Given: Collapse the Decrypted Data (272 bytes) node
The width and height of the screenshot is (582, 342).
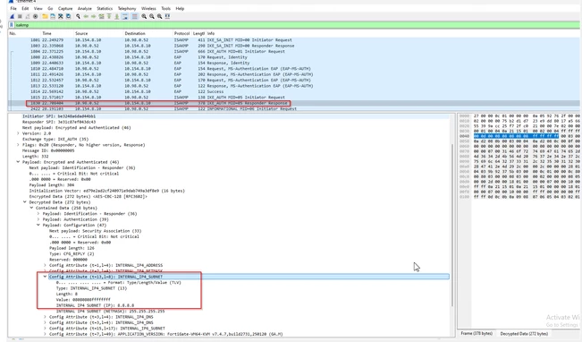Looking at the screenshot, I should (25, 202).
